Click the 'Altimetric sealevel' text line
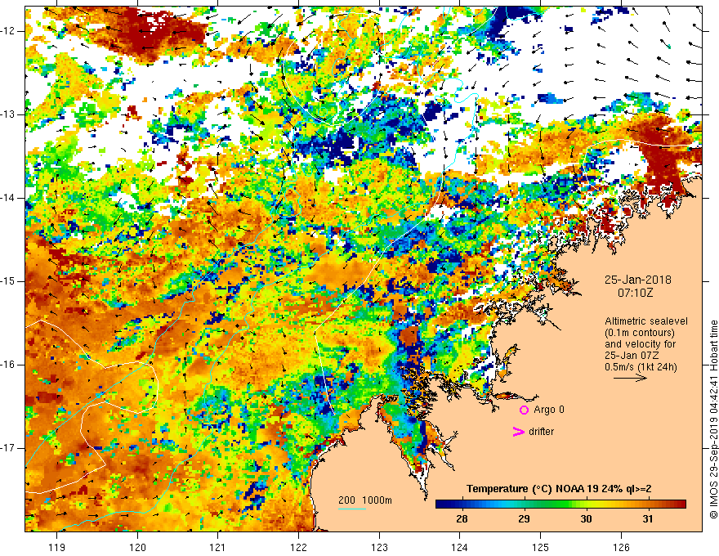Screen dimensions: 719x556 [646, 321]
